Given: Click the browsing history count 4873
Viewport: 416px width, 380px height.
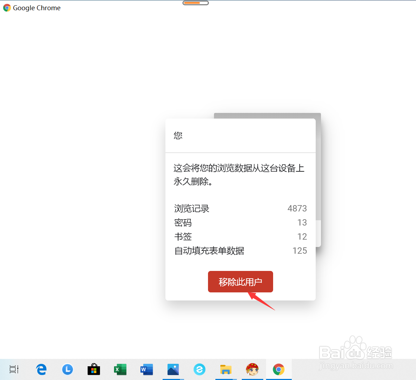Looking at the screenshot, I should coord(297,208).
